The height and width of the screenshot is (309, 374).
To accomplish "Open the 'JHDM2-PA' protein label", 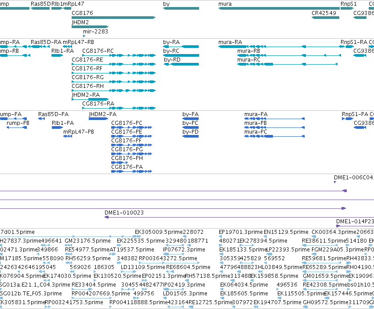I will (x=102, y=114).
